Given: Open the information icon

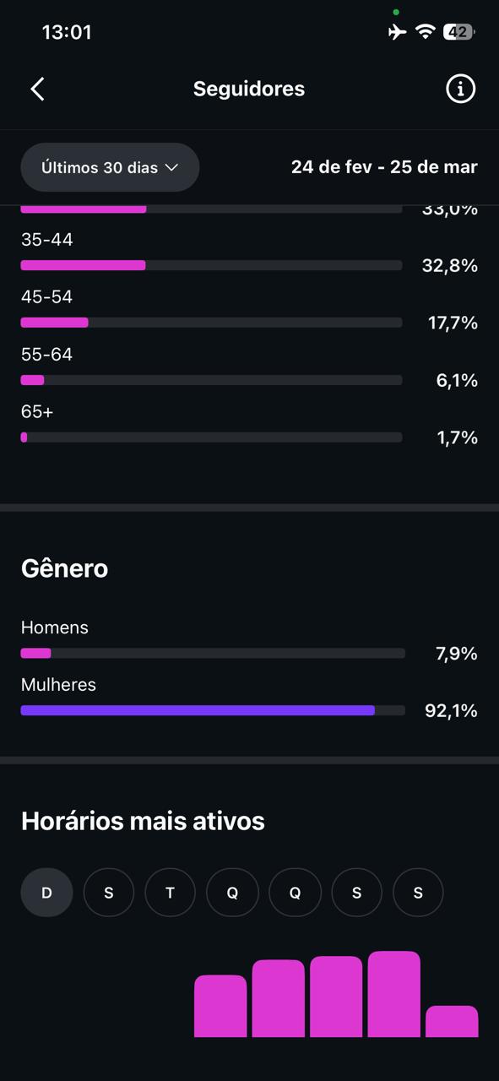Looking at the screenshot, I should pyautogui.click(x=460, y=89).
